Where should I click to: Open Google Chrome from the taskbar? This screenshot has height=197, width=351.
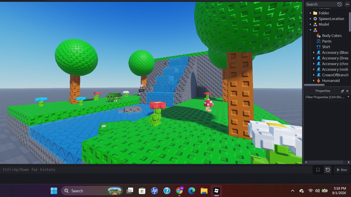click(179, 191)
